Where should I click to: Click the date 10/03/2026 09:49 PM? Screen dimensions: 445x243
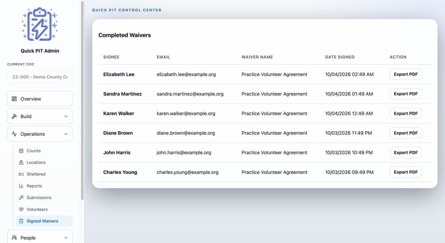point(349,172)
